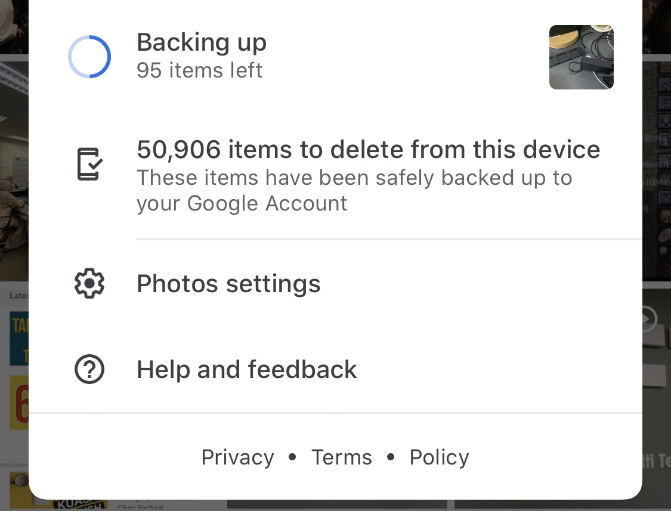Screen dimensions: 671x511
Task: Open the Policy link
Action: pos(439,457)
